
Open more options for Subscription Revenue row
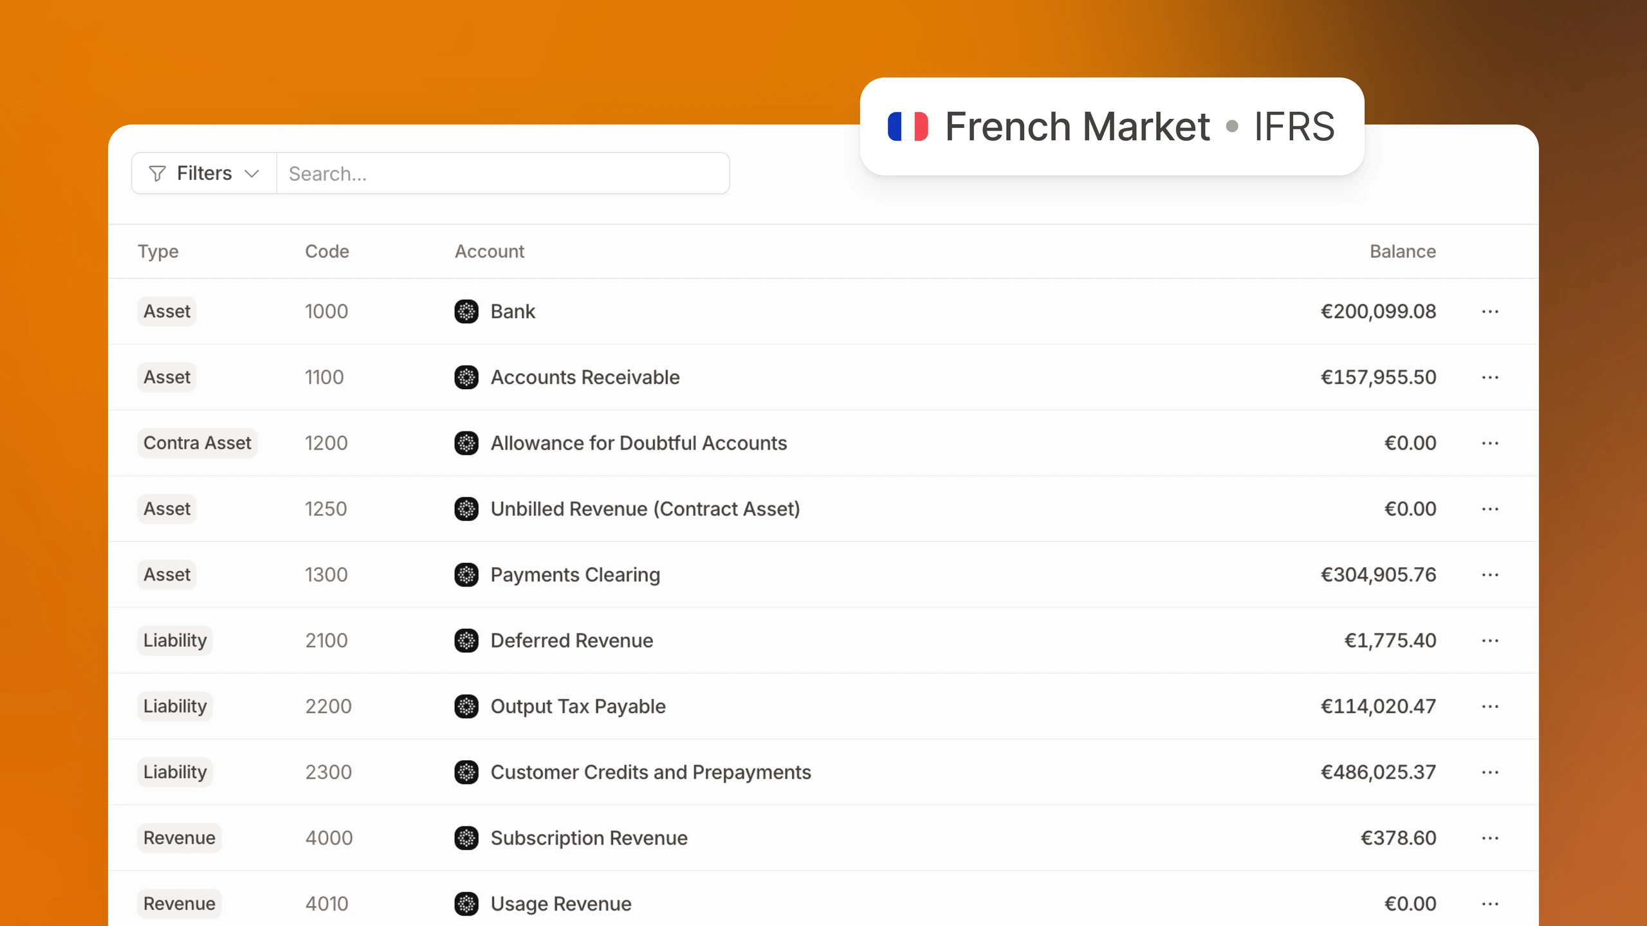coord(1490,838)
